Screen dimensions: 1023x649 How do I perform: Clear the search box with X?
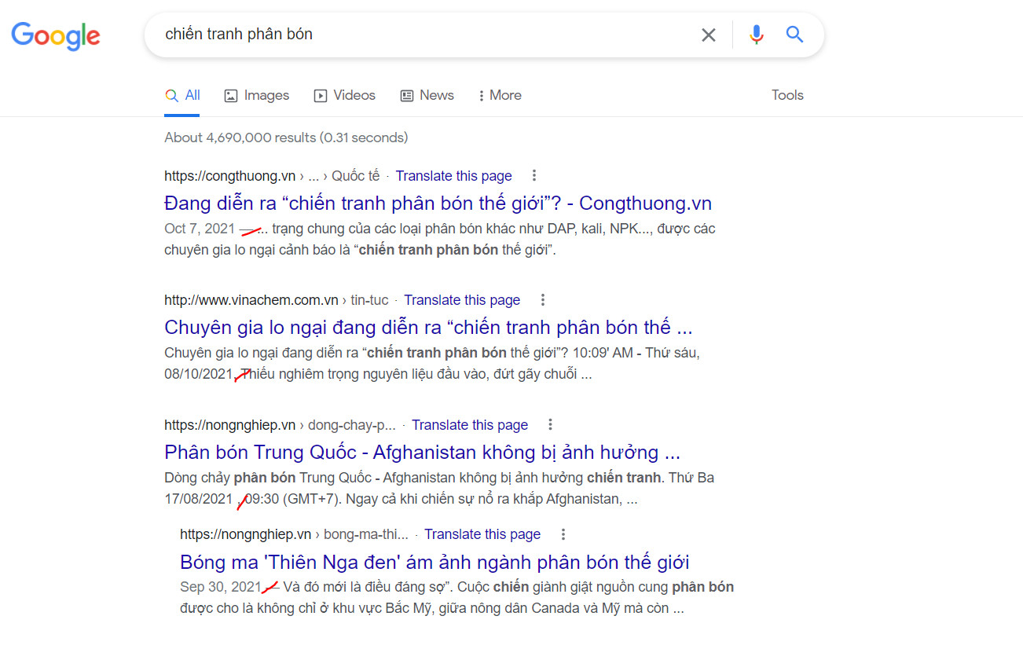(x=709, y=35)
